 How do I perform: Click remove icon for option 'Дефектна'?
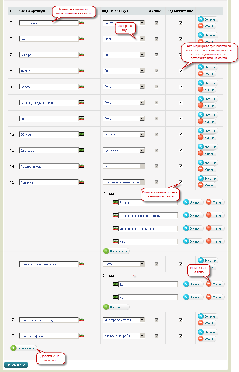pyautogui.click(x=209, y=202)
